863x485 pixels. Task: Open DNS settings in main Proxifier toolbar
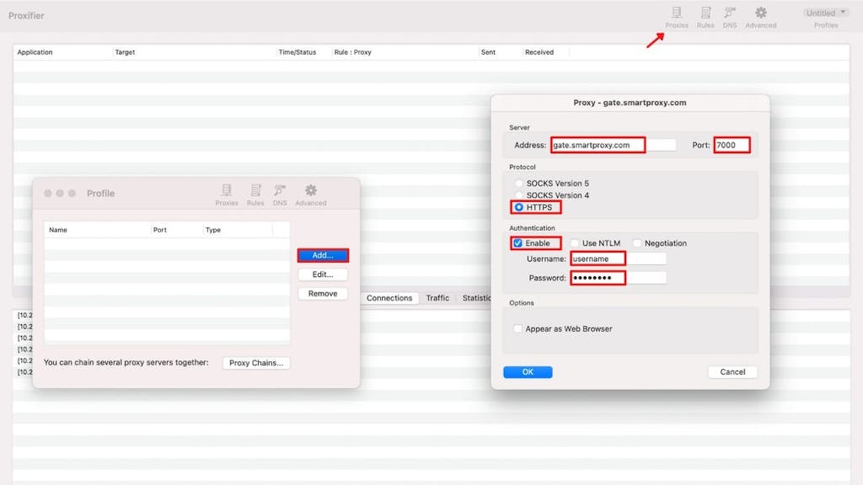[730, 17]
